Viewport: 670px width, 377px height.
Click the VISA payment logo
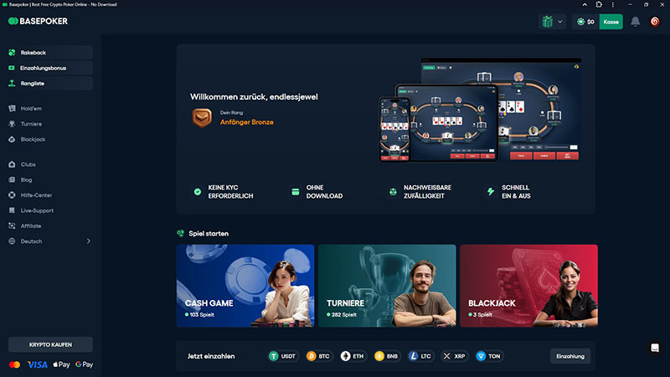click(x=37, y=364)
